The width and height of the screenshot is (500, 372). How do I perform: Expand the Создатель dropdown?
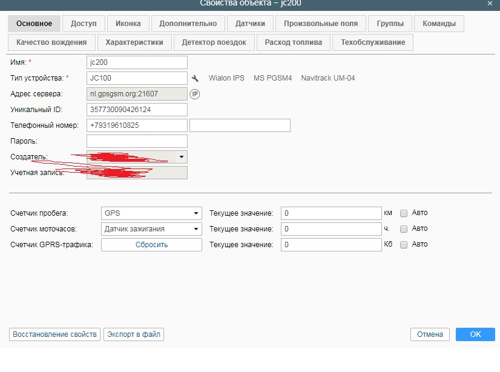point(181,157)
